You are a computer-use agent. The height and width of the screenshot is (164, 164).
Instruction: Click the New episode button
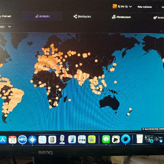145,7
